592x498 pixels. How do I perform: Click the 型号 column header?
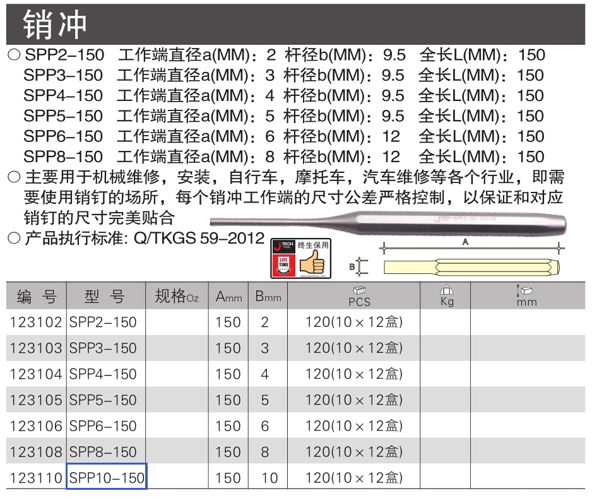[x=106, y=296]
